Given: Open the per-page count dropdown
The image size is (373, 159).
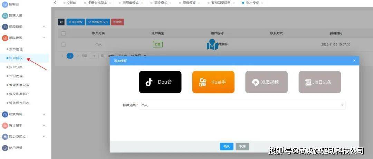Looking at the screenshot, I should coord(138,56).
